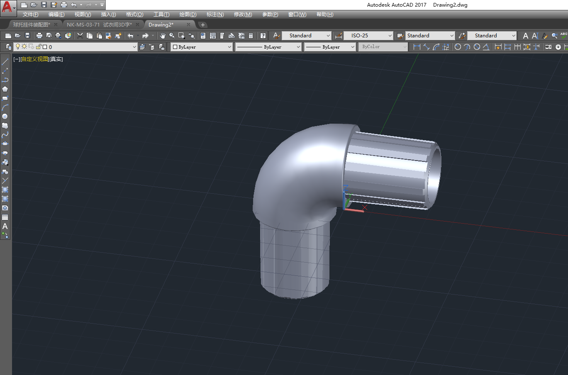Screen dimensions: 568x375
Task: Select the Ellipse draw tool
Action: (x=5, y=144)
